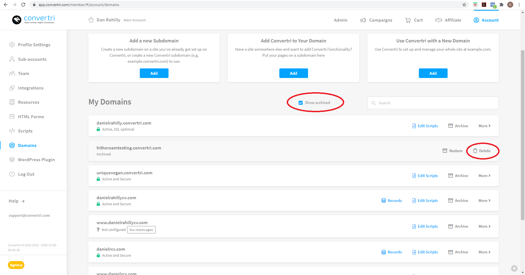This screenshot has width=525, height=275.
Task: View Records for danielrahillycv.com
Action: pyautogui.click(x=391, y=200)
